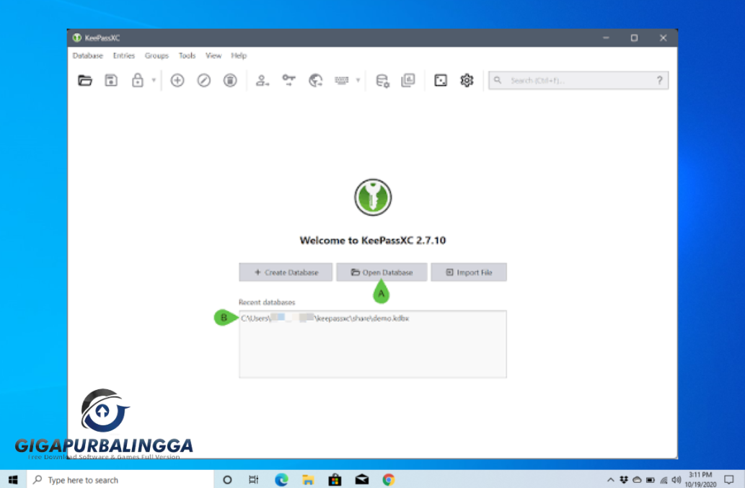Lock database using padlock icon
This screenshot has width=745, height=488.
tap(137, 80)
